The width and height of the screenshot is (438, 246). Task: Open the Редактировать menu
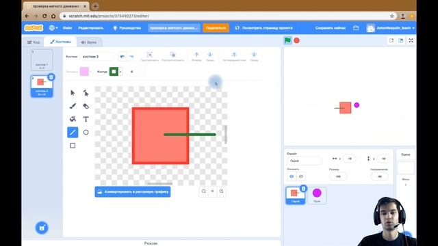pos(91,28)
